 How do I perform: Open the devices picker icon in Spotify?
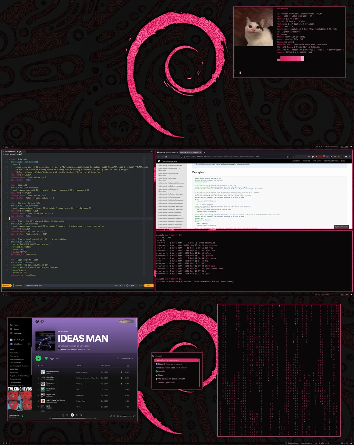(118, 416)
